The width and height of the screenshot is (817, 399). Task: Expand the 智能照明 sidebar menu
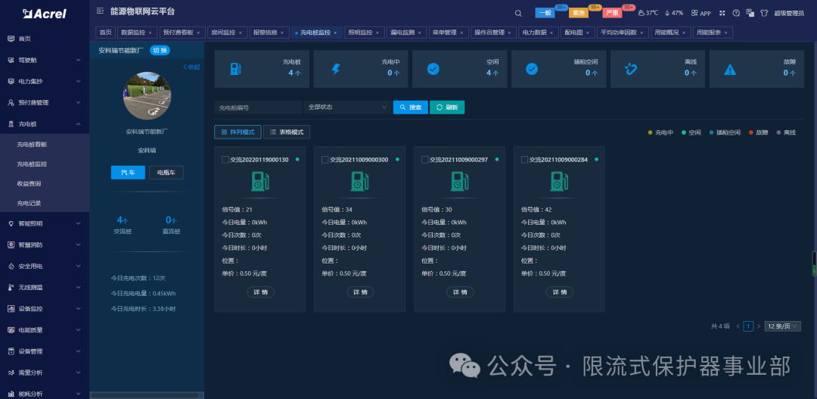coord(45,223)
